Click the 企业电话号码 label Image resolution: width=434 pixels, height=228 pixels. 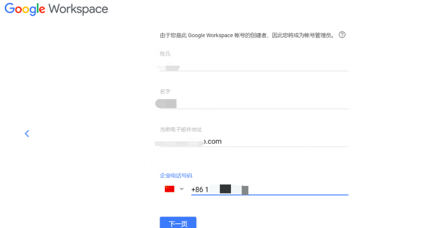pyautogui.click(x=176, y=176)
